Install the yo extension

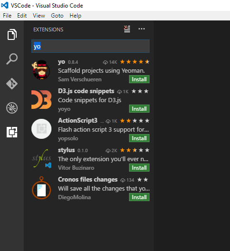pos(139,79)
